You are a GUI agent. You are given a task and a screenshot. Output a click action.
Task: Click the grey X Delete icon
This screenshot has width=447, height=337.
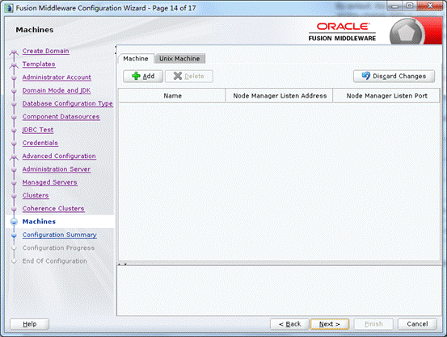(x=178, y=76)
